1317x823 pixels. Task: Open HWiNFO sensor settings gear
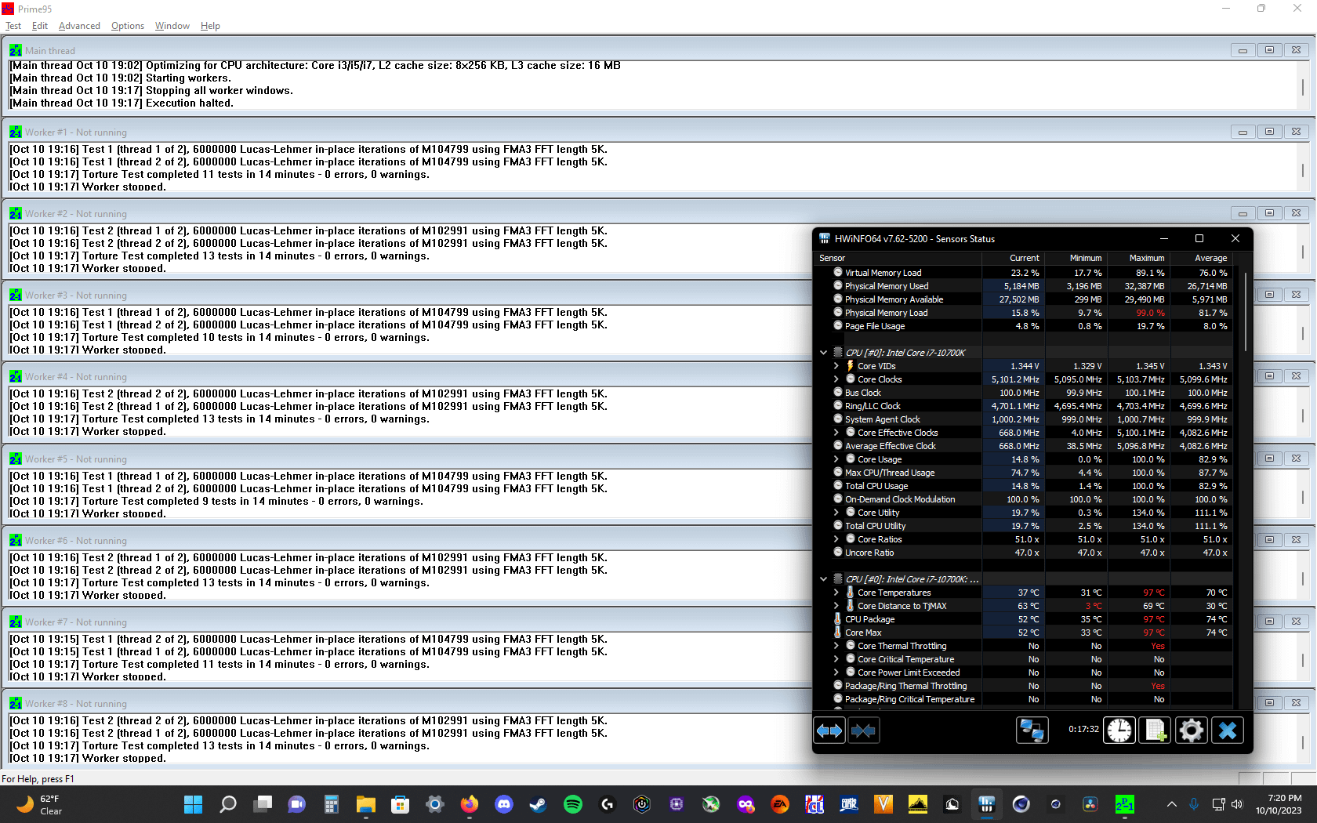pos(1191,731)
